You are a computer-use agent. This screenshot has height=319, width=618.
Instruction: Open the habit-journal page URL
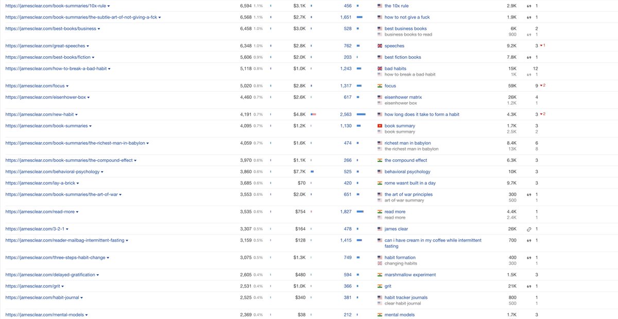(42, 298)
